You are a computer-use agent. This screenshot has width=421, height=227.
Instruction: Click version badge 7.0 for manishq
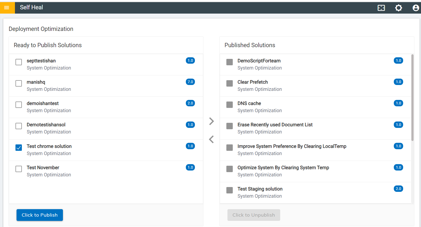[190, 82]
